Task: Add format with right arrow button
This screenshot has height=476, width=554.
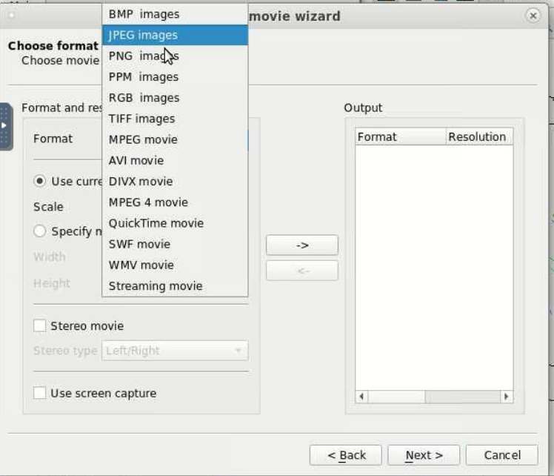Action: (302, 245)
